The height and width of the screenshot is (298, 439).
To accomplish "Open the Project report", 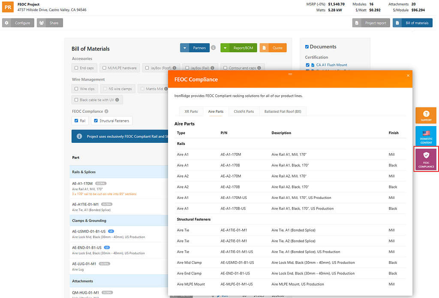I will (x=371, y=23).
